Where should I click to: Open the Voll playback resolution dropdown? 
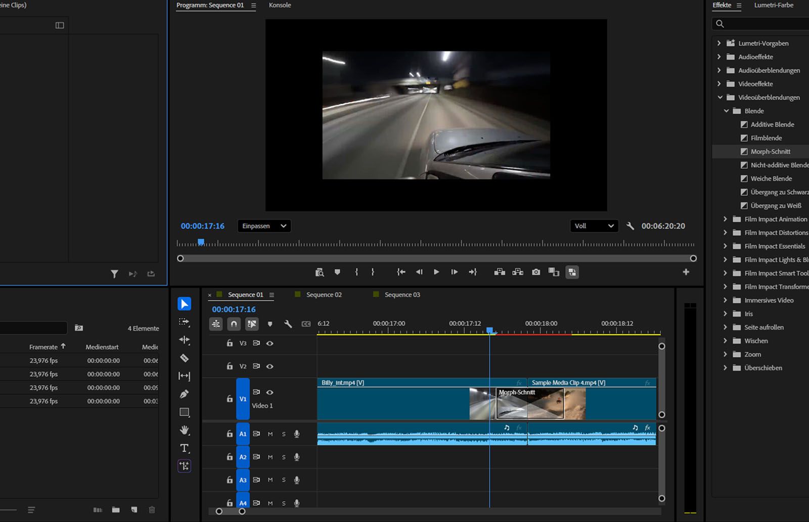(594, 226)
